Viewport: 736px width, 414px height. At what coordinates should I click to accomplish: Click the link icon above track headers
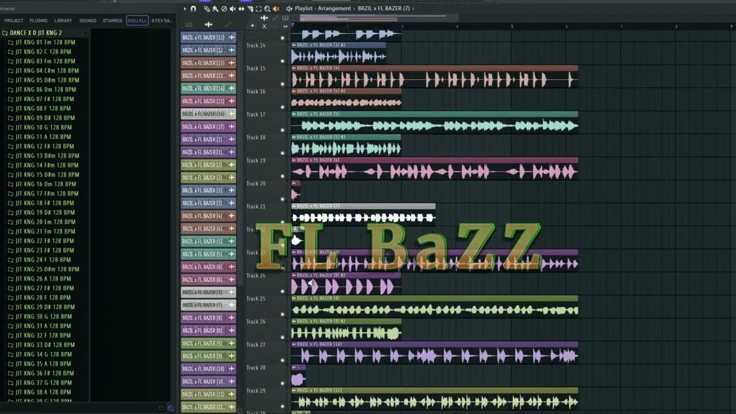click(275, 18)
